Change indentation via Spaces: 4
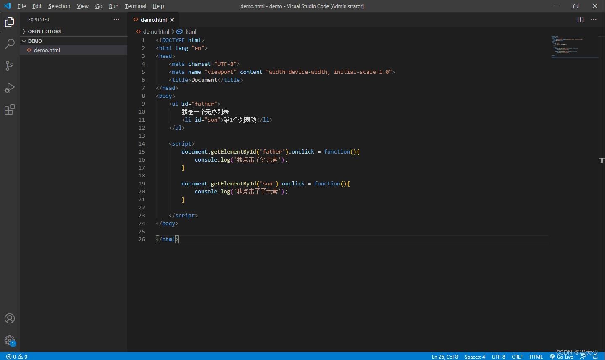 coord(475,357)
